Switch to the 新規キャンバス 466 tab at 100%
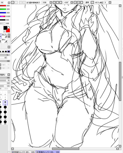This screenshot has height=153, width=123. (48, 152)
